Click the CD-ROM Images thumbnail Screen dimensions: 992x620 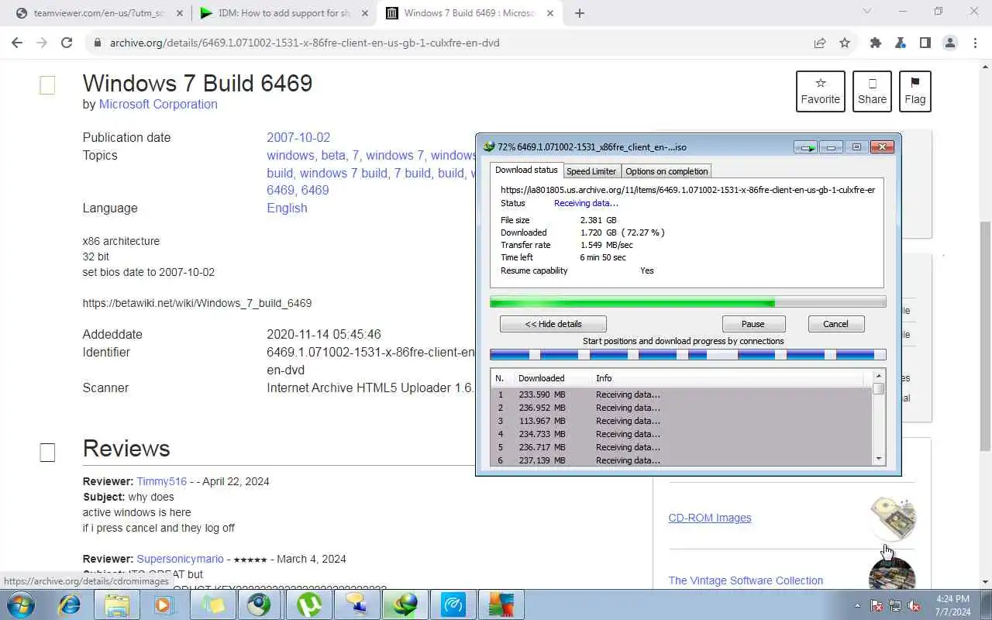pyautogui.click(x=893, y=518)
